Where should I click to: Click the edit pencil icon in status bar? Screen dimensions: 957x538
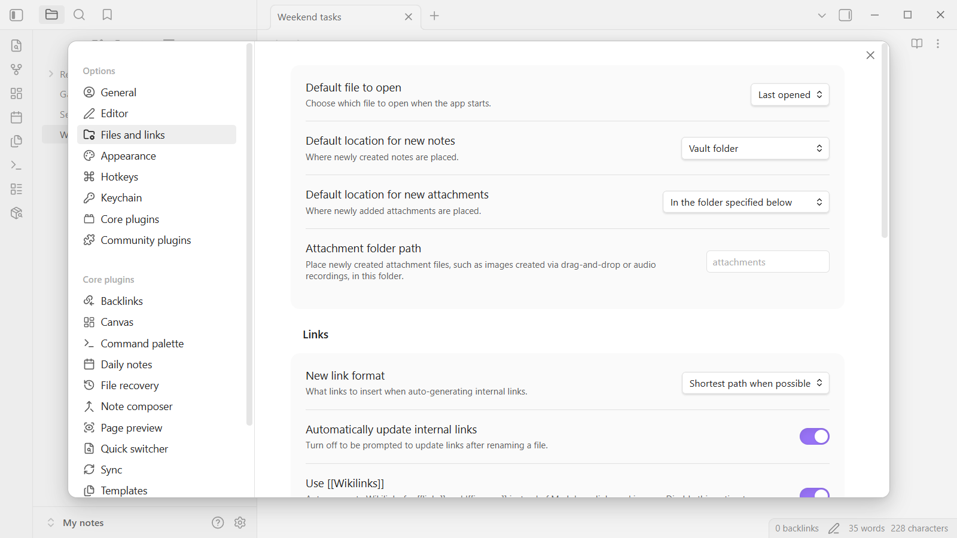(x=834, y=528)
